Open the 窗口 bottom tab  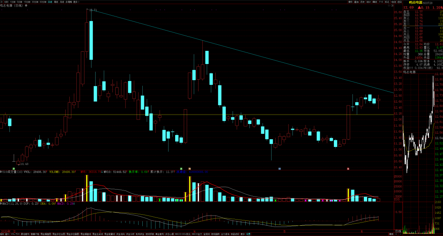[7, 234]
